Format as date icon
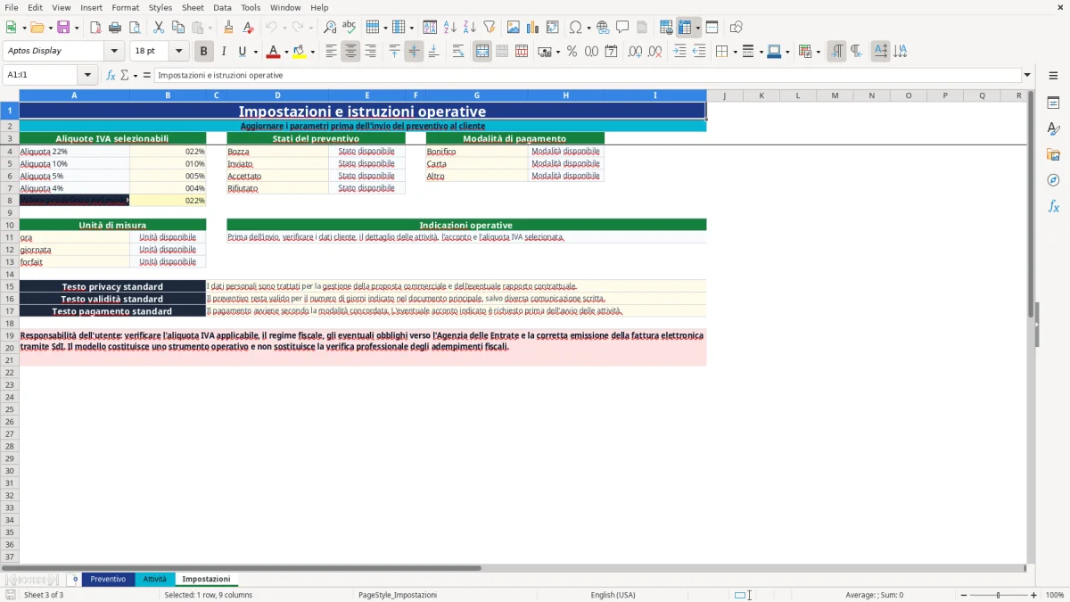 (x=611, y=52)
